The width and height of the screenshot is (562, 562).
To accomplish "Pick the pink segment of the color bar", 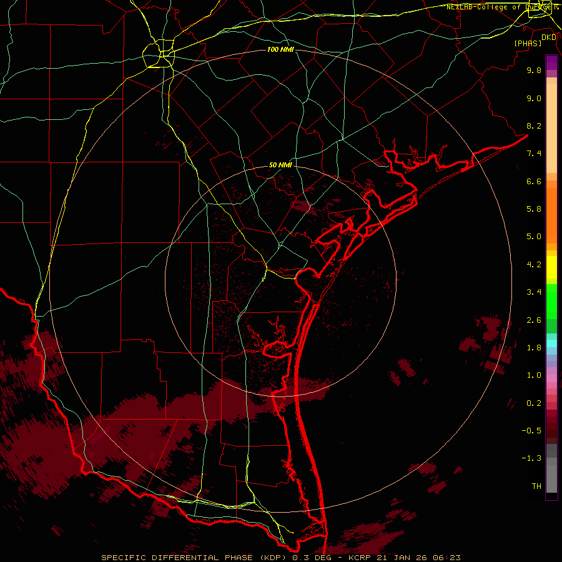I will point(551,378).
